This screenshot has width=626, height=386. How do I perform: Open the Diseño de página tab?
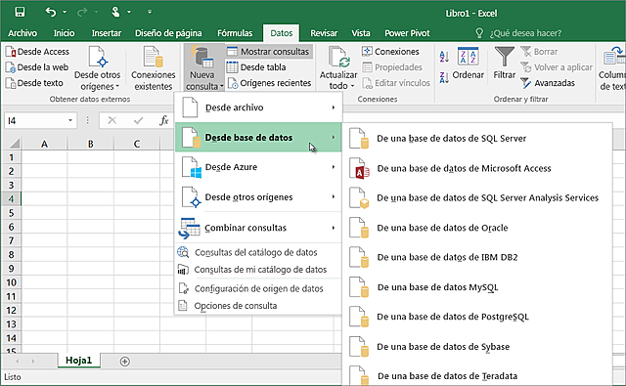(168, 33)
